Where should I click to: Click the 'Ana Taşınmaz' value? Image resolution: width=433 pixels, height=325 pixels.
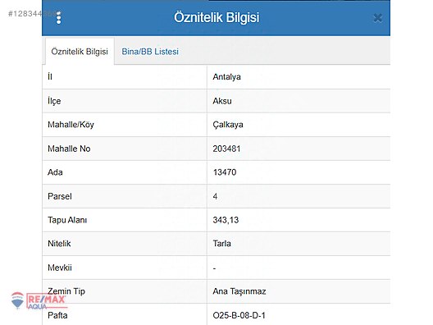(239, 291)
